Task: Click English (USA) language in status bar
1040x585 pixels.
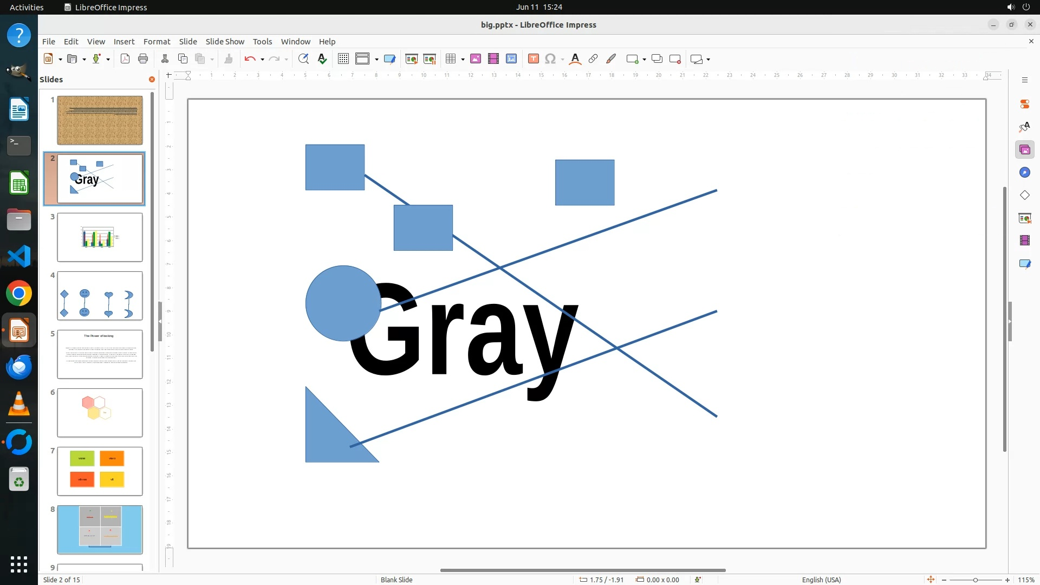Action: tap(821, 580)
